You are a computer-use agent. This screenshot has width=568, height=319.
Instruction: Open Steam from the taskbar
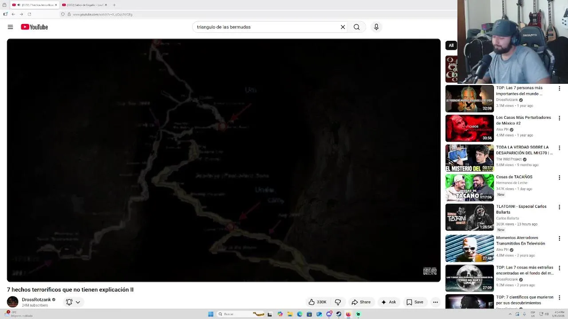coord(339,314)
